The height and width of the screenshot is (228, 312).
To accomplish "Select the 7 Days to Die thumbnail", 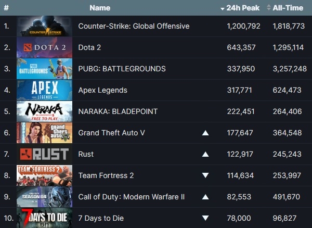I will [x=44, y=218].
